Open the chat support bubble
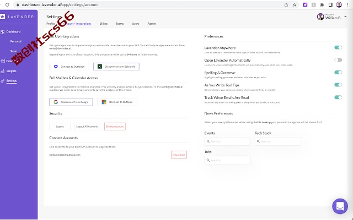Screen dimensions: 353x220 [340, 206]
